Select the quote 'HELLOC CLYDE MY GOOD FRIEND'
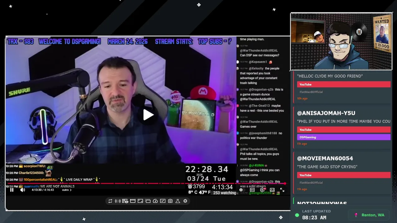 330,76
